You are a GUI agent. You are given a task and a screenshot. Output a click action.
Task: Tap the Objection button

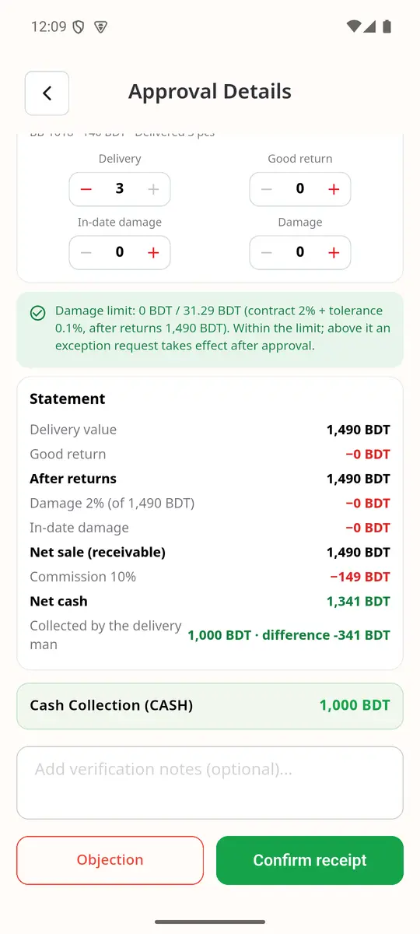(x=110, y=860)
